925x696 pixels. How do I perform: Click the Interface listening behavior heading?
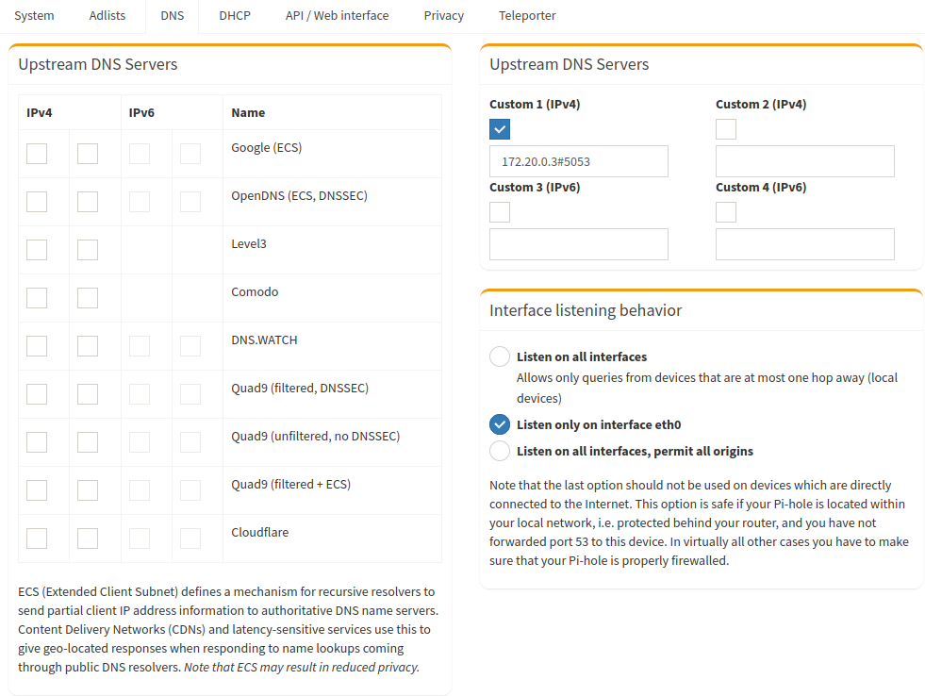[586, 310]
